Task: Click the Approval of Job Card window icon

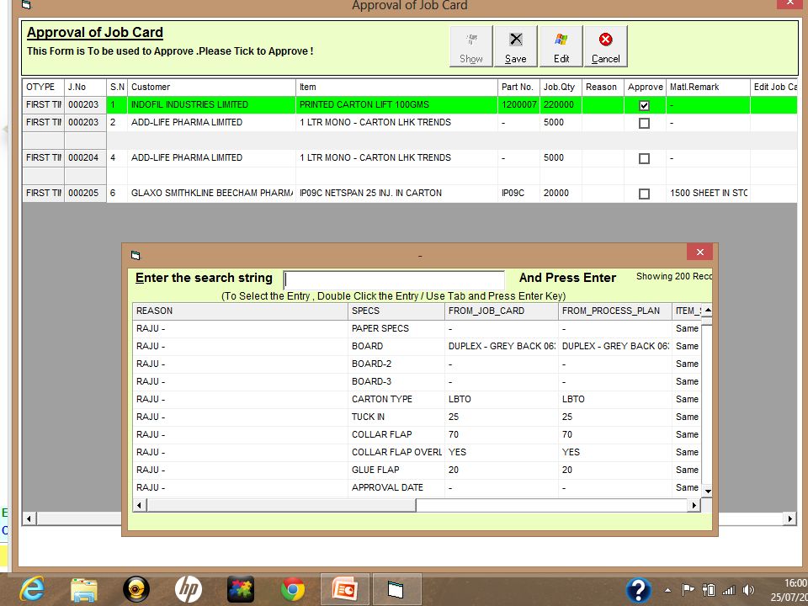Action: (26, 5)
